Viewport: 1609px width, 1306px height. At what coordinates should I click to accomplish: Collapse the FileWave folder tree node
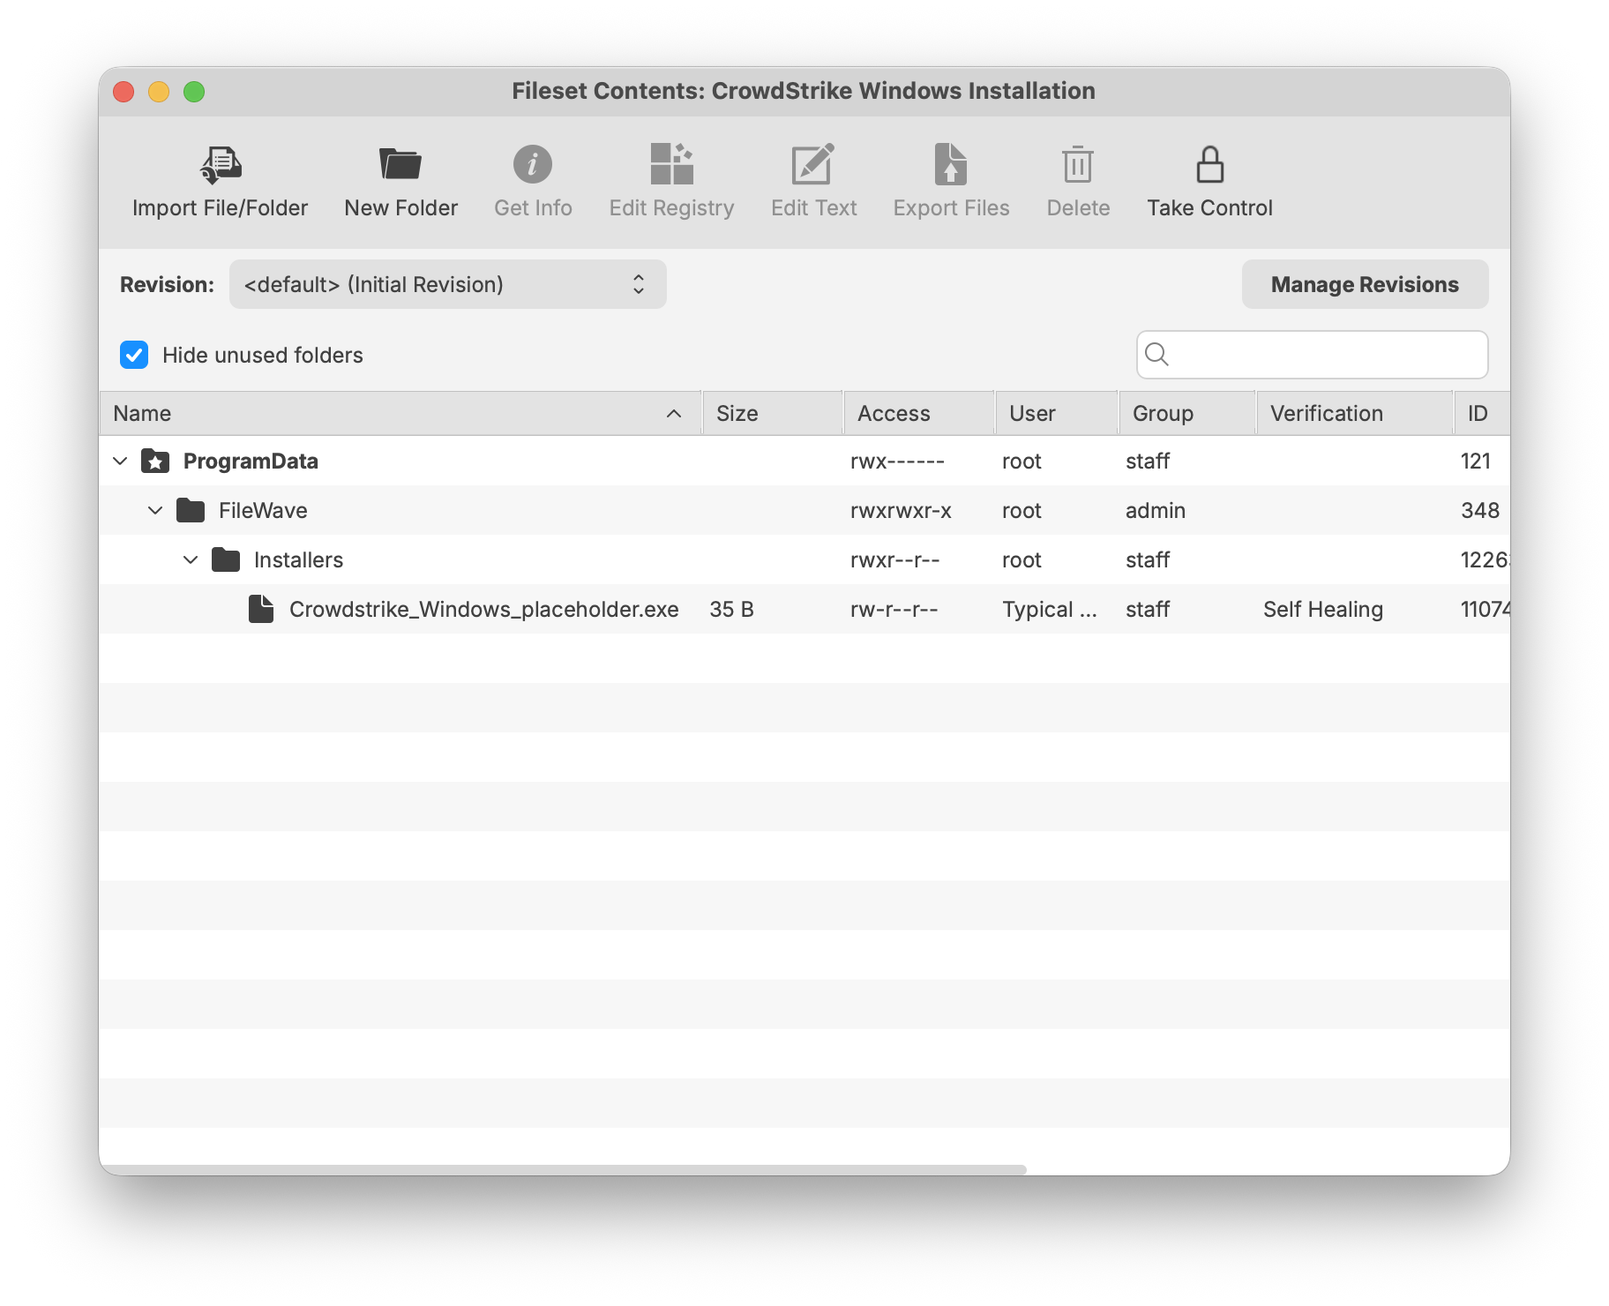(x=156, y=511)
